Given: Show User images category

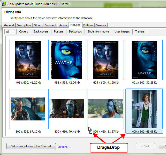Looking at the screenshot, I should pyautogui.click(x=122, y=31).
